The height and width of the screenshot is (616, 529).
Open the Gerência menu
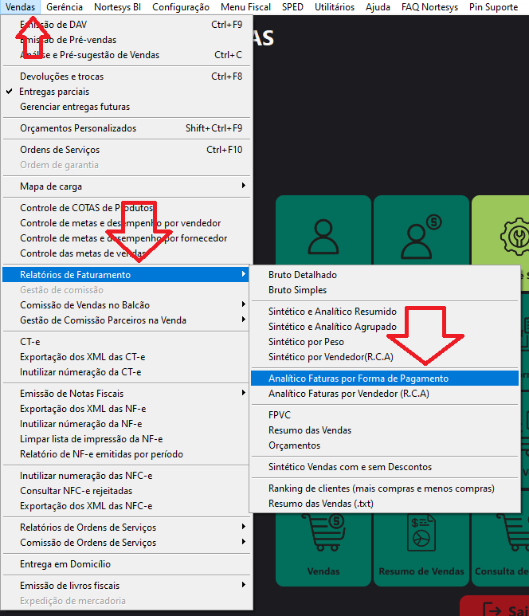65,6
